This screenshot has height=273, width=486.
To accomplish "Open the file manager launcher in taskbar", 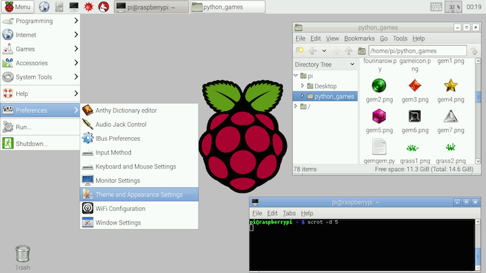I will click(x=59, y=7).
